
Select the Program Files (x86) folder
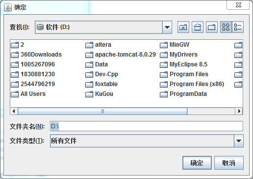(192, 84)
